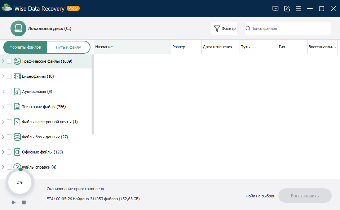Click the funnel filter icon
The height and width of the screenshot is (210, 340).
(x=217, y=28)
